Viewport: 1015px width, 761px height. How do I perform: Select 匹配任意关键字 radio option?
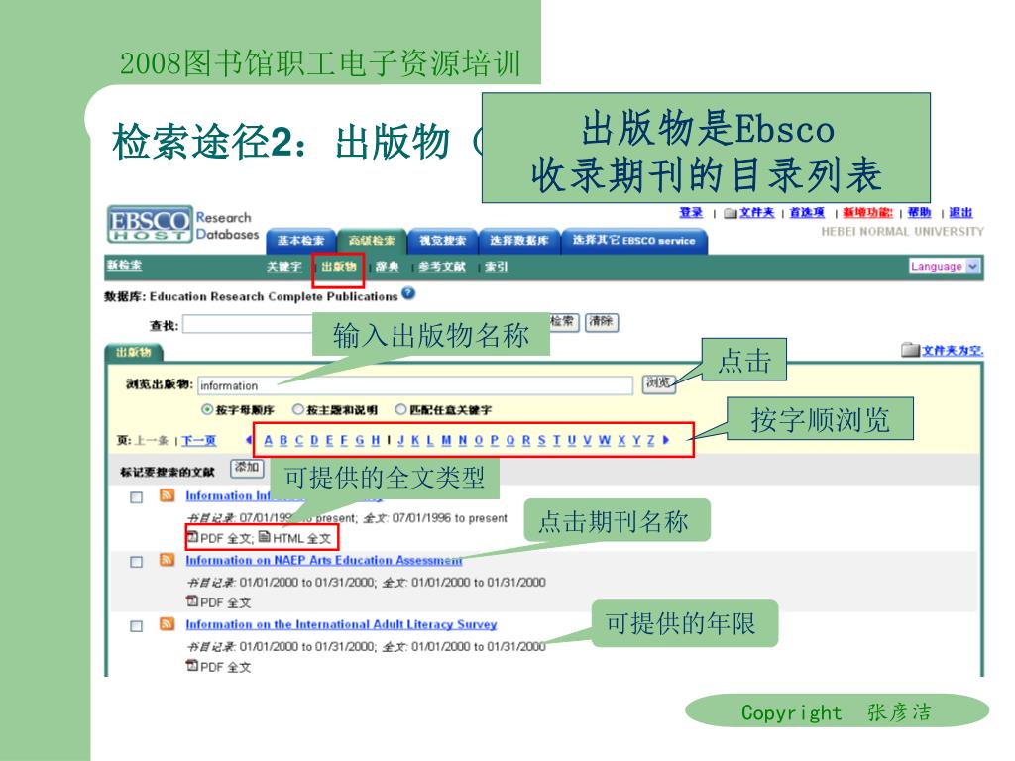(400, 409)
